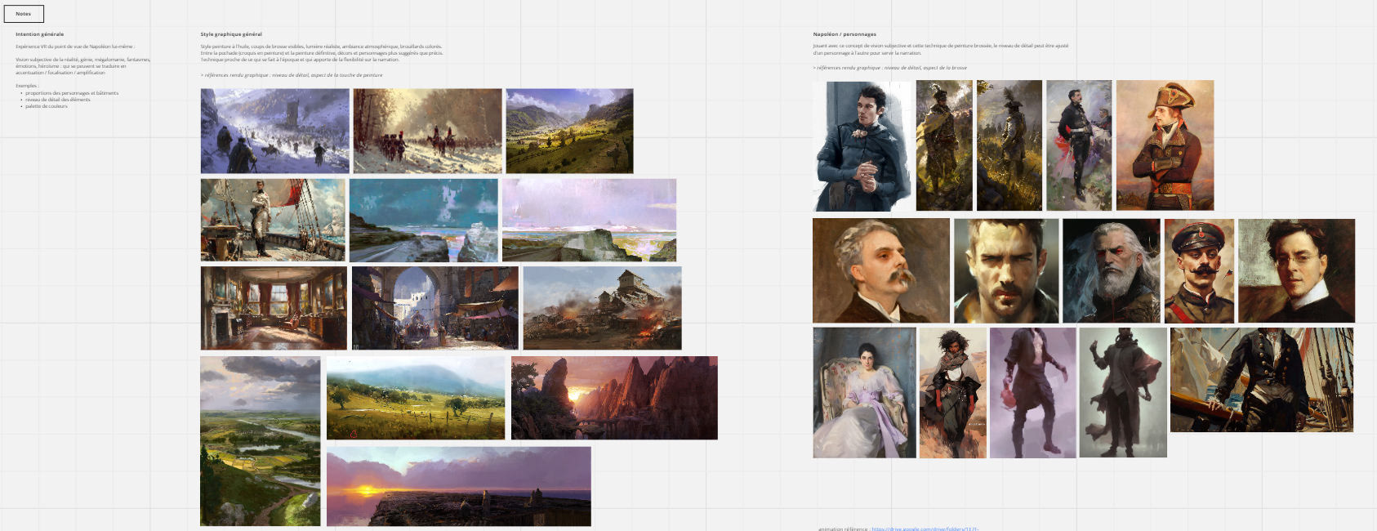Select the grey-haired man with large mustache portrait
The image size is (1377, 531).
[881, 270]
